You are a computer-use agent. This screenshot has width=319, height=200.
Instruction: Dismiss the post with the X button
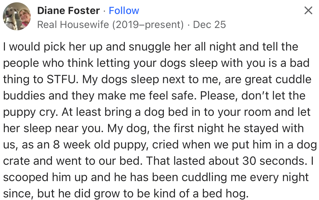point(308,10)
